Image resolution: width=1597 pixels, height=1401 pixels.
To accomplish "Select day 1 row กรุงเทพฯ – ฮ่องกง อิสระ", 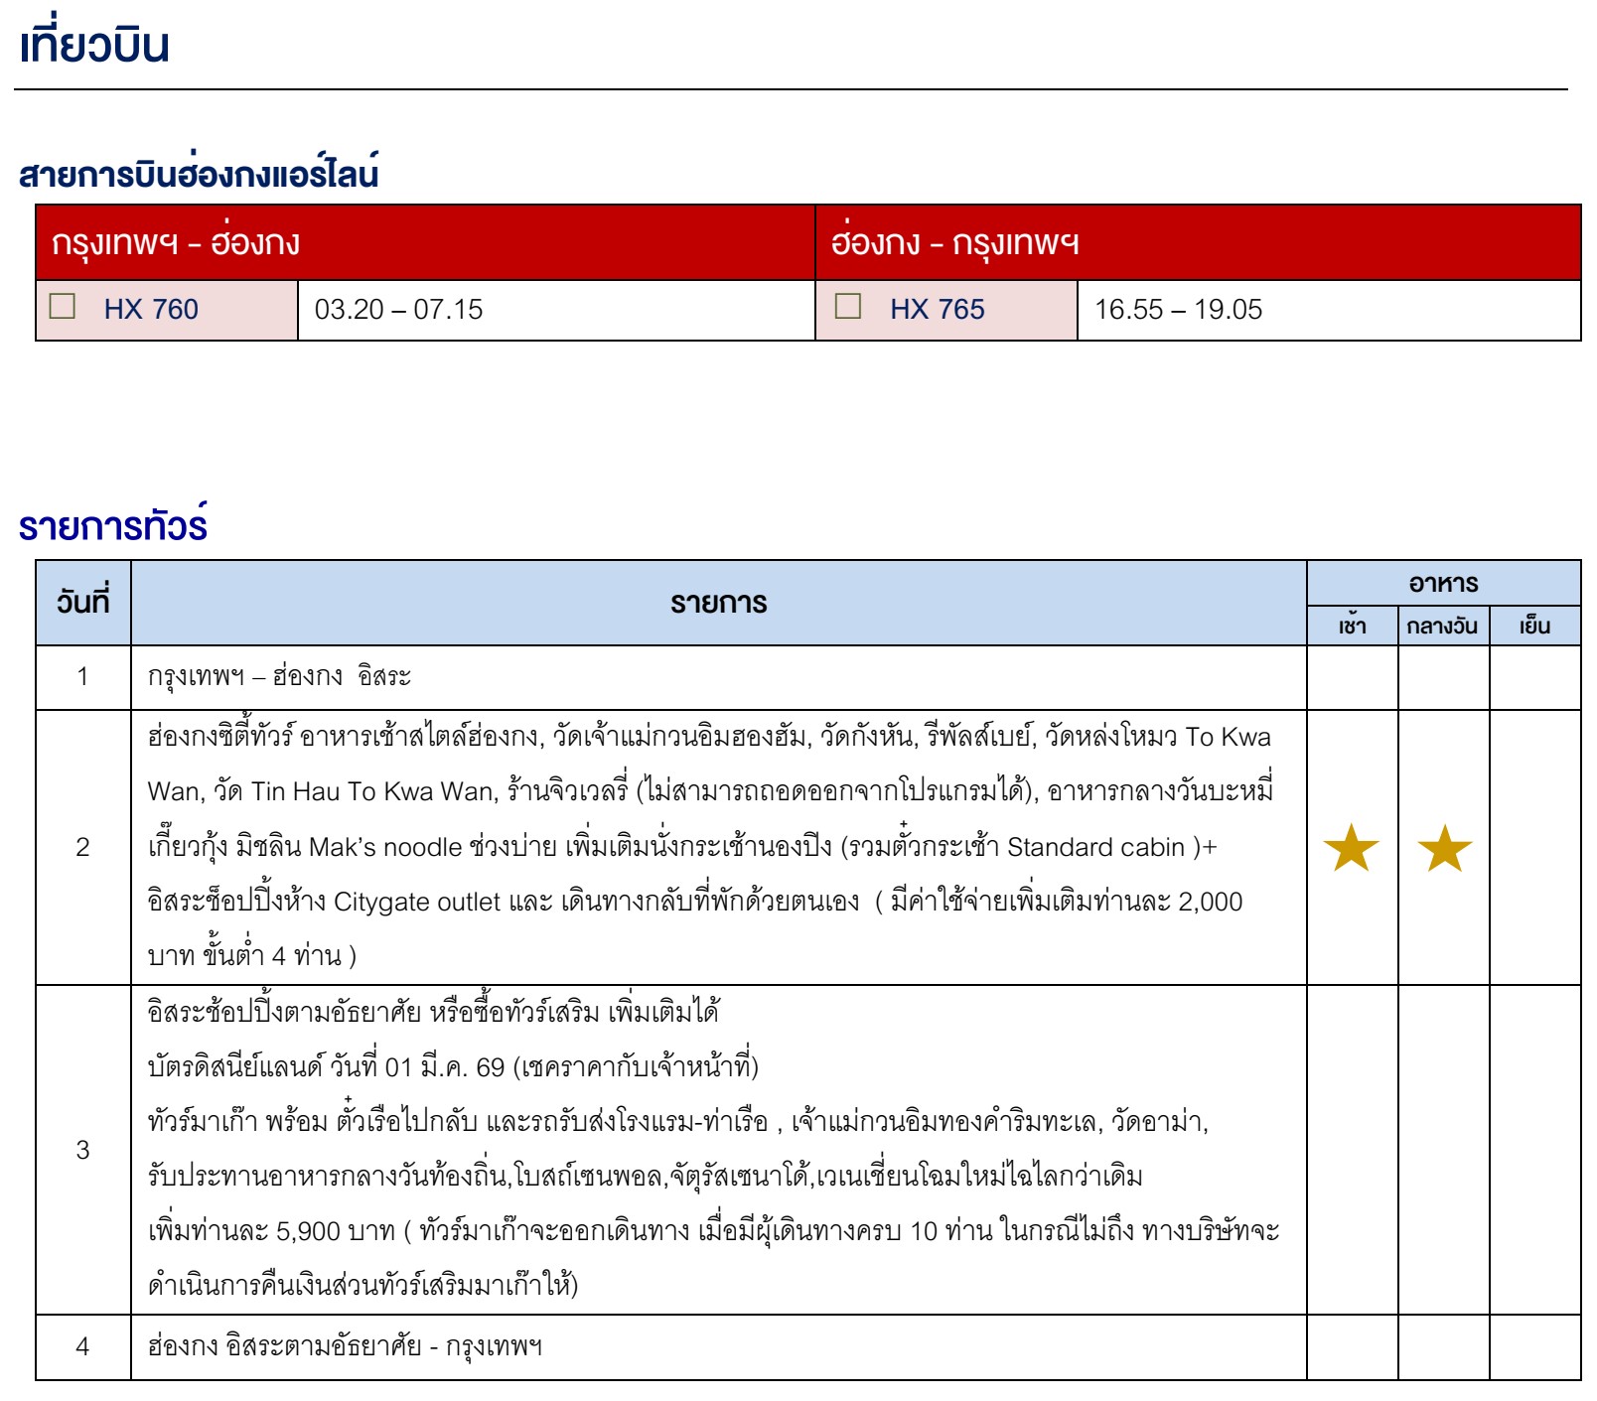I will click(x=279, y=677).
